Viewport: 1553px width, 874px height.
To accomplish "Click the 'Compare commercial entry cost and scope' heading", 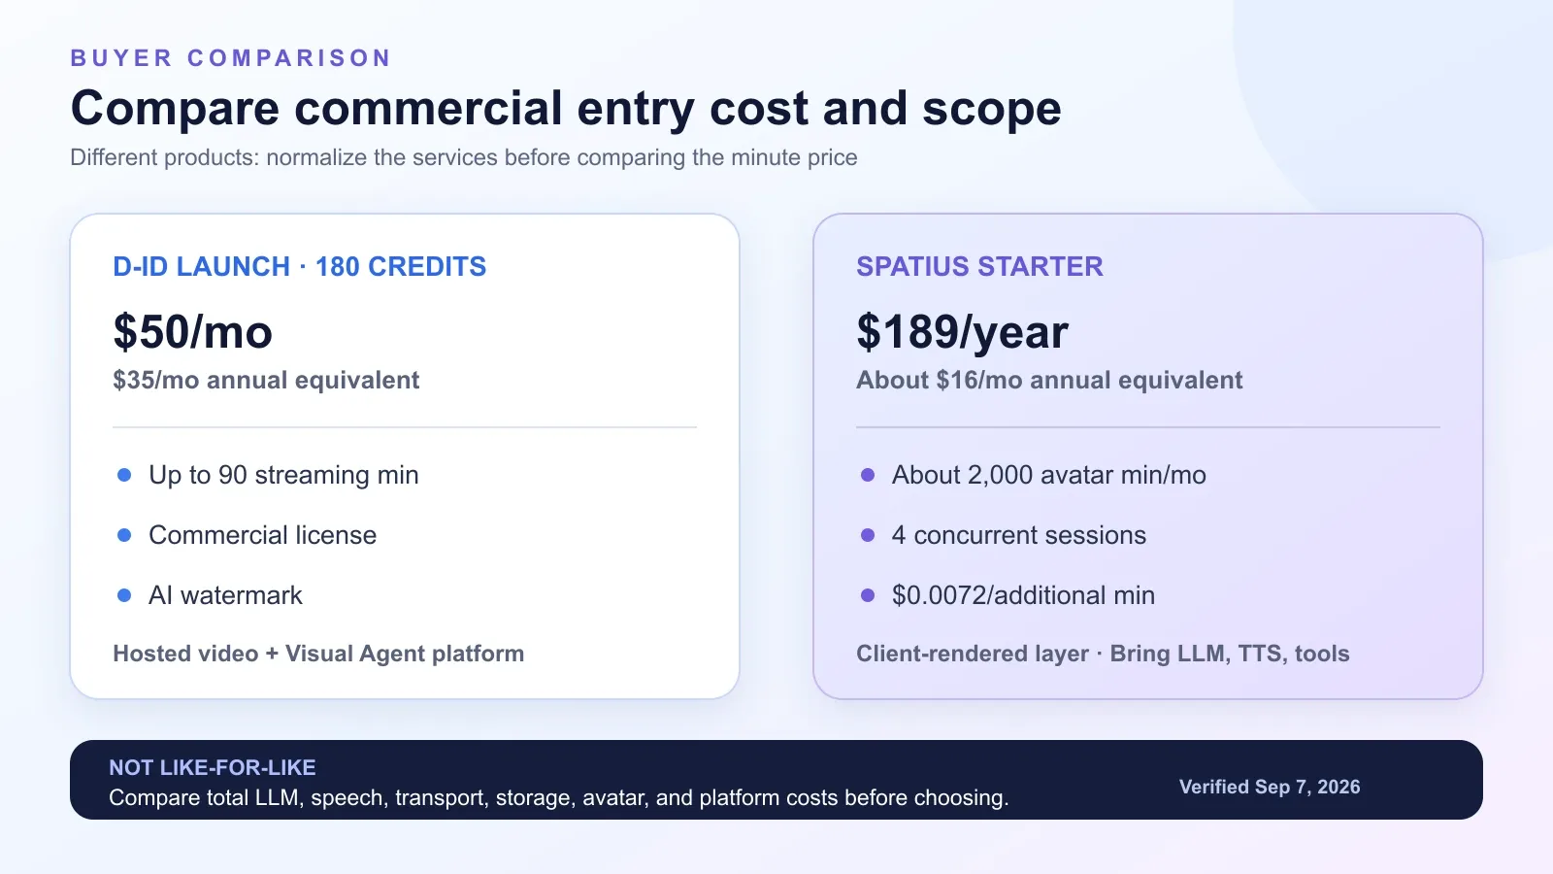I will tap(566, 109).
